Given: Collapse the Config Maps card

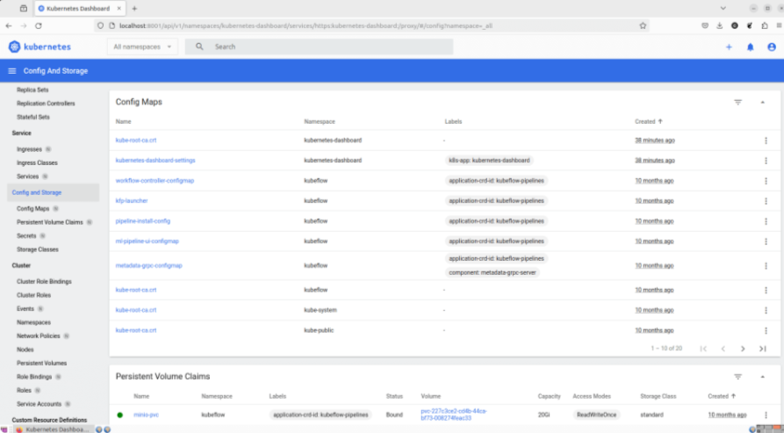Looking at the screenshot, I should coord(763,102).
